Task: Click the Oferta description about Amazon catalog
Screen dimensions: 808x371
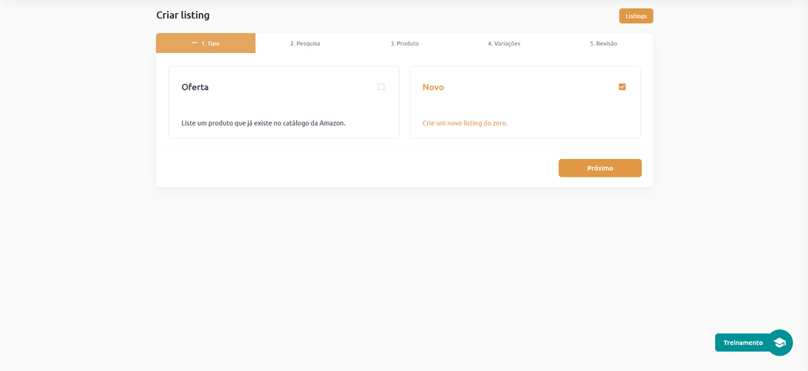Action: [x=263, y=123]
